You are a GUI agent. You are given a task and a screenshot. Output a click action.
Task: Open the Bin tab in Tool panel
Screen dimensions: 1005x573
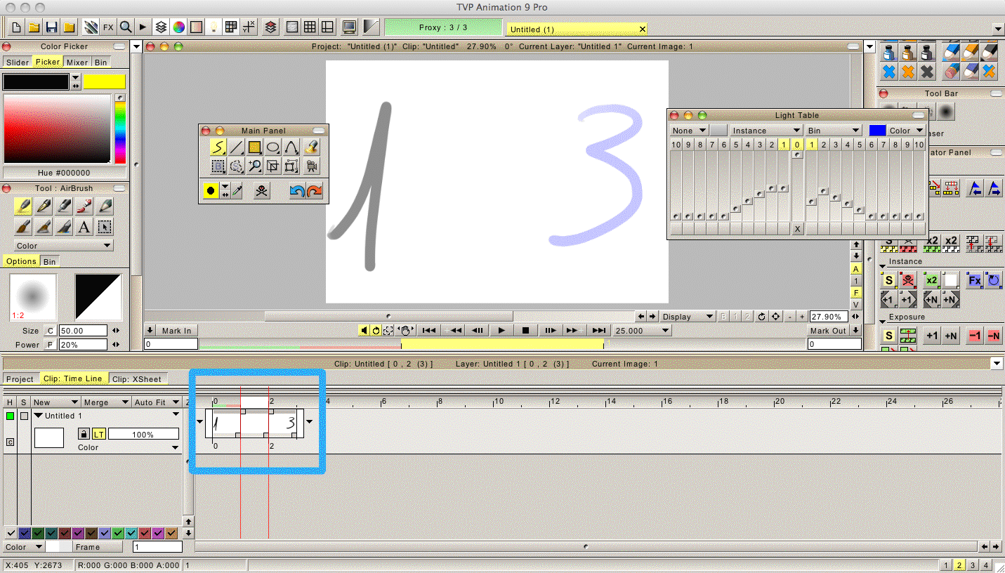coord(50,261)
